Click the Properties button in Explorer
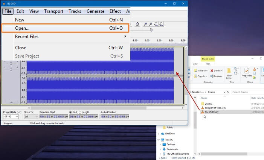This screenshot has width=264, height=160. [247, 73]
